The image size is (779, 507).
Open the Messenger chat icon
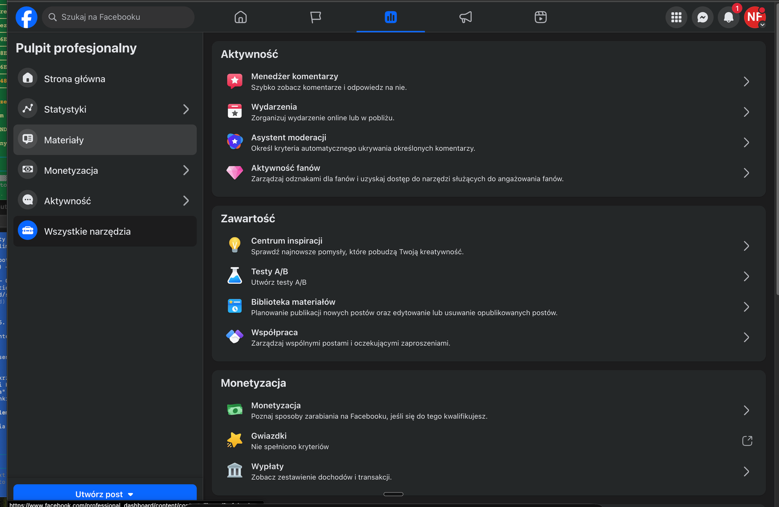(x=702, y=18)
